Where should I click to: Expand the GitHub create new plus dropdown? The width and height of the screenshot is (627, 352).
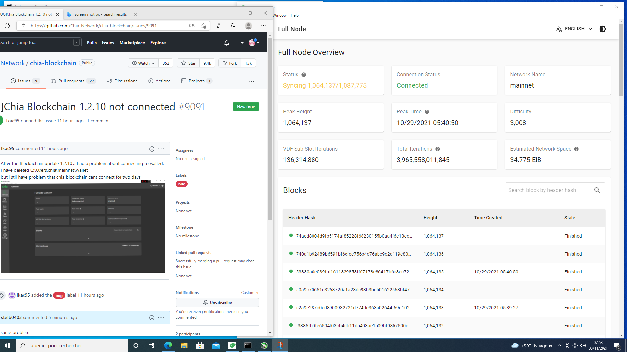[x=239, y=43]
